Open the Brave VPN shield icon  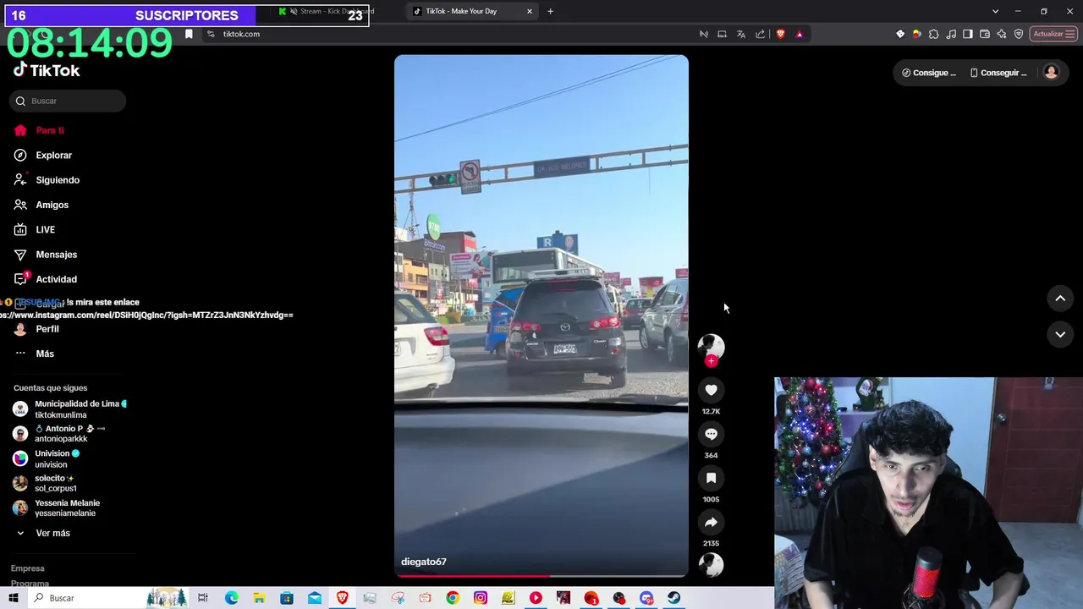pyautogui.click(x=1019, y=34)
